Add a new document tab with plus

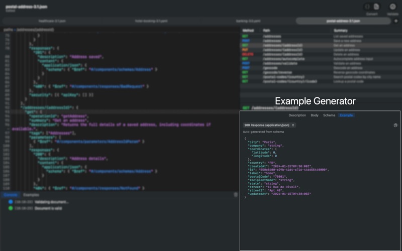coord(395,21)
